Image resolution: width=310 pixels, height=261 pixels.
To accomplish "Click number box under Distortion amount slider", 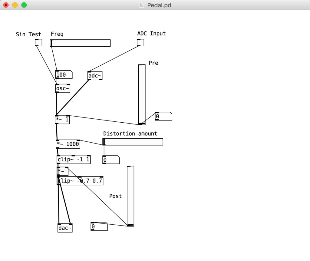I will (x=111, y=160).
